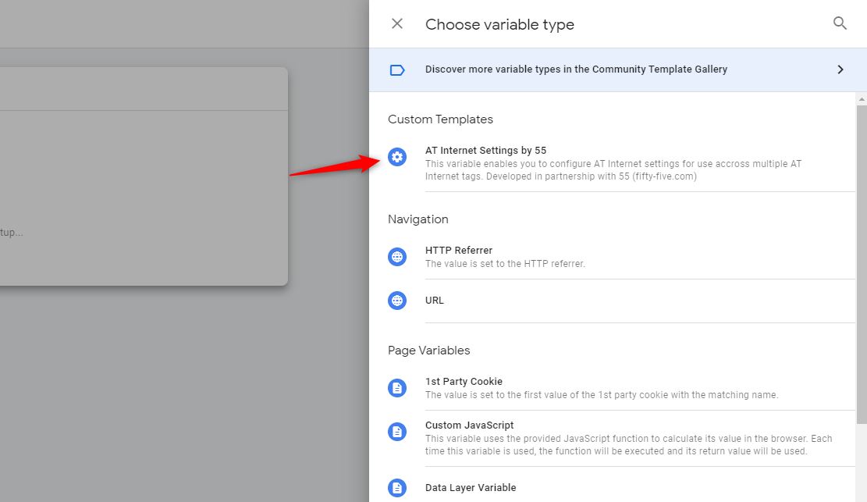Click the globe icon next to URL

pos(397,301)
